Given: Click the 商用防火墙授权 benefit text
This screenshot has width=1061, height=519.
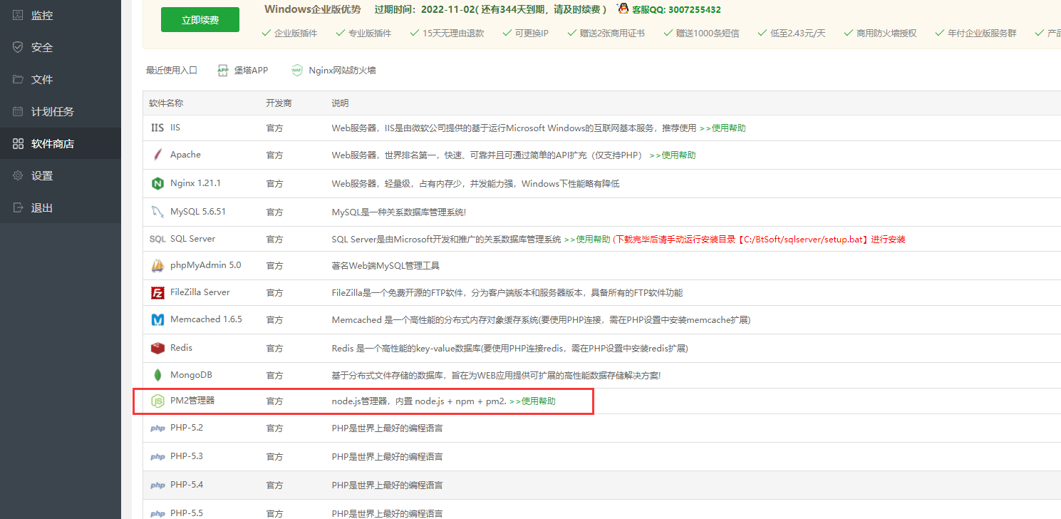Looking at the screenshot, I should click(x=886, y=34).
